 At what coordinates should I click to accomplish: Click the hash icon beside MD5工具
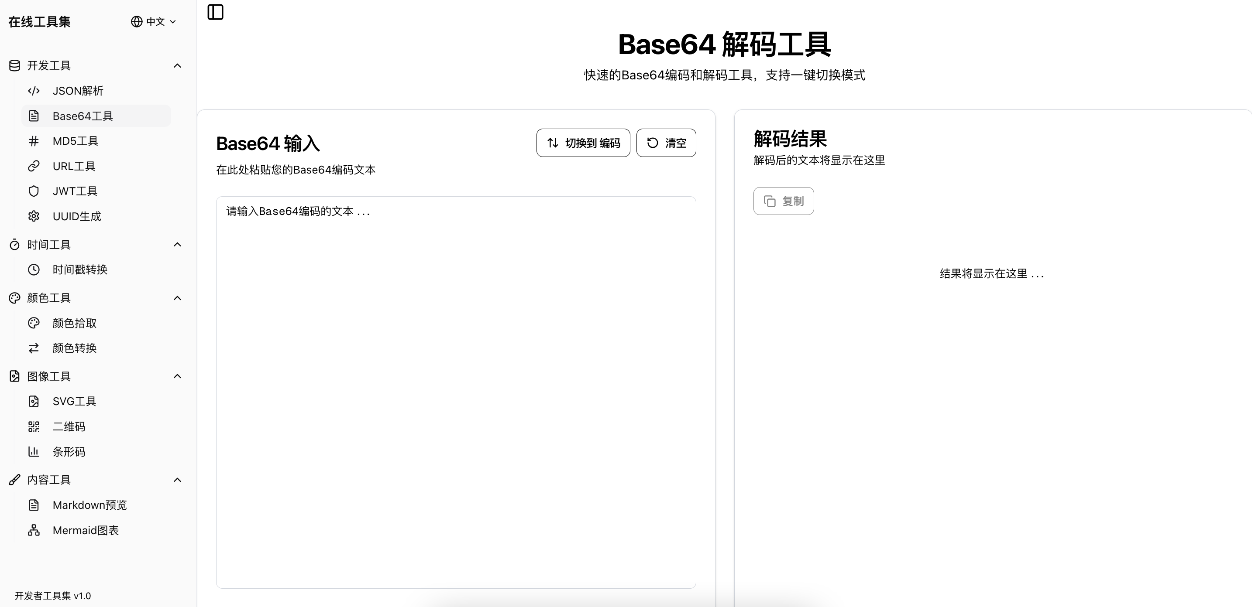(34, 141)
